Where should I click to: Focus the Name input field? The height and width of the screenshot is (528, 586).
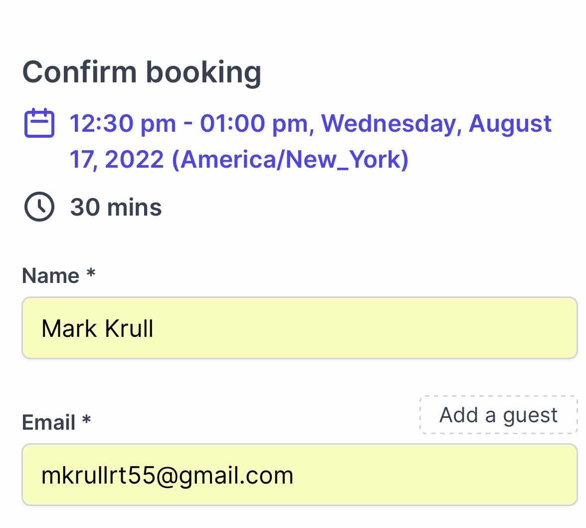pyautogui.click(x=300, y=328)
